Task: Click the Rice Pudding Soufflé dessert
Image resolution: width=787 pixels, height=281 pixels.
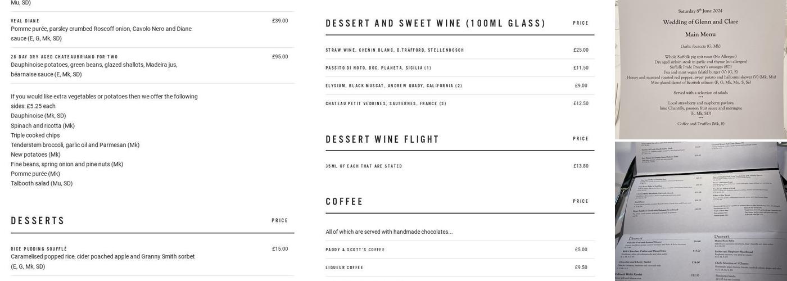Action: coord(39,249)
